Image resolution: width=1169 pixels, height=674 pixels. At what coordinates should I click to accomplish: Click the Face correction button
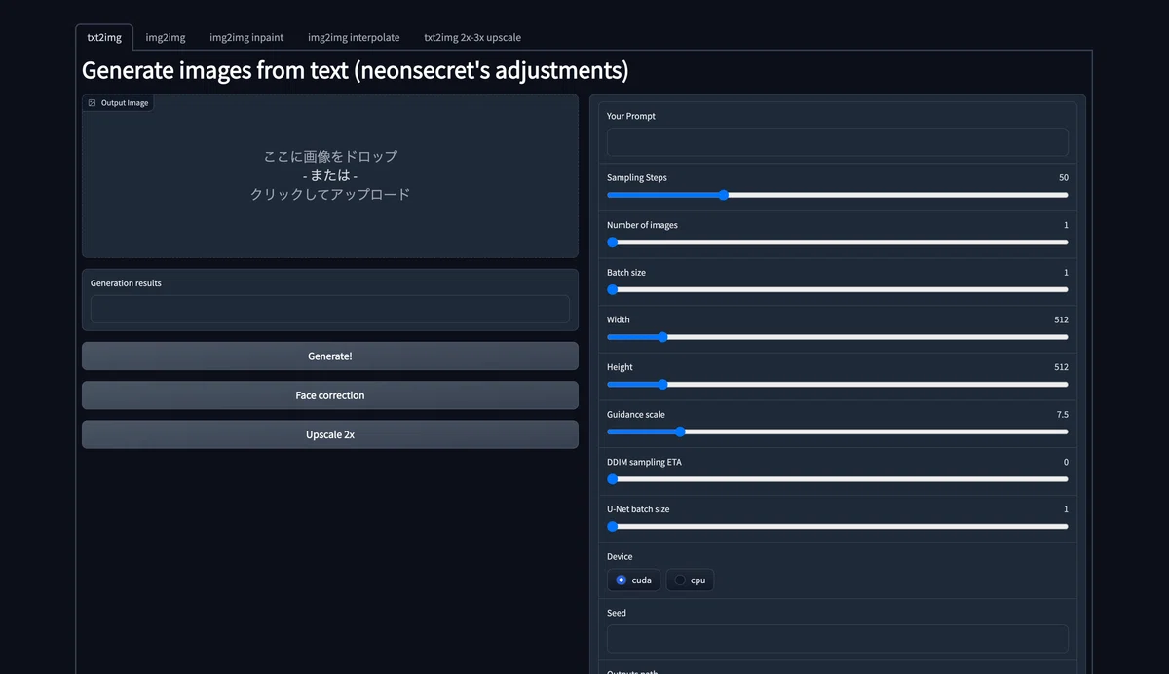point(330,395)
